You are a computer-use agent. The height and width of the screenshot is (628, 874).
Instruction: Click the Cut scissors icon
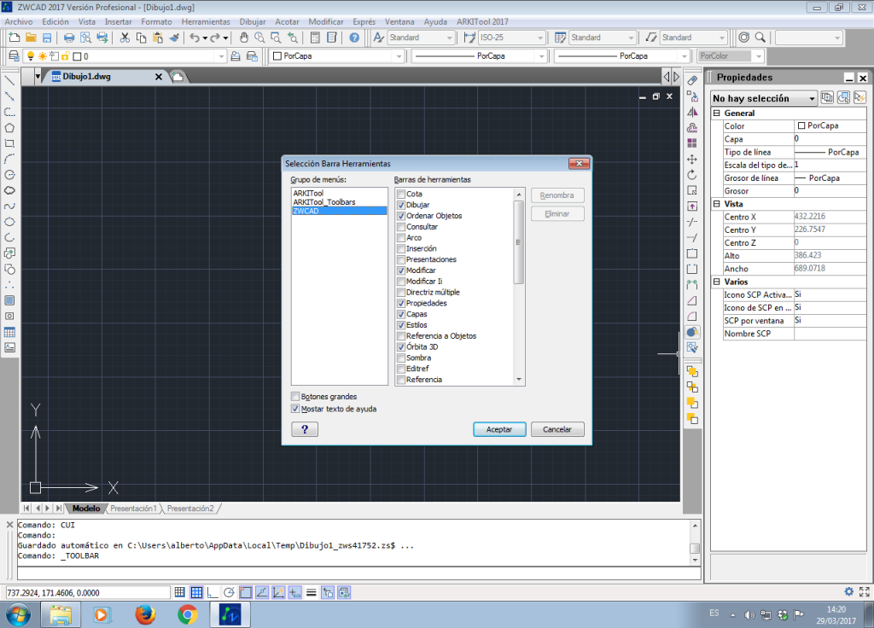point(125,38)
